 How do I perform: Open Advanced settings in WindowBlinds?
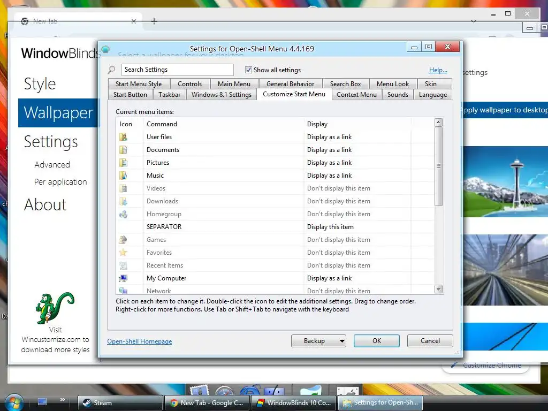pos(52,165)
